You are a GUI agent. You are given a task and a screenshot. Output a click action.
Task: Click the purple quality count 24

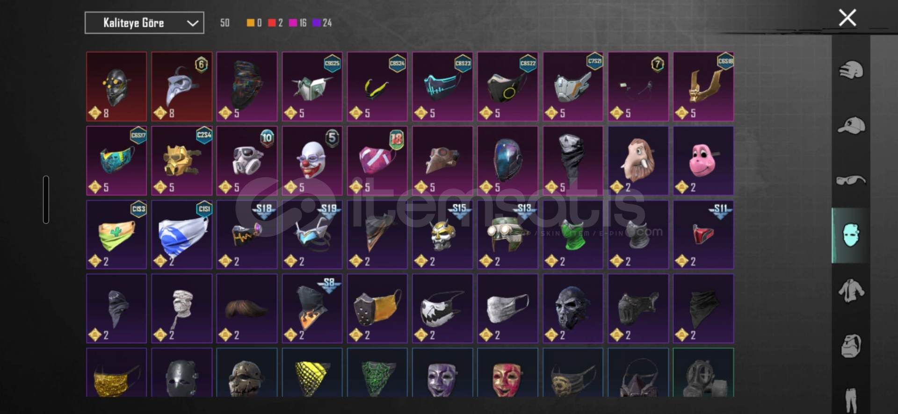[322, 23]
